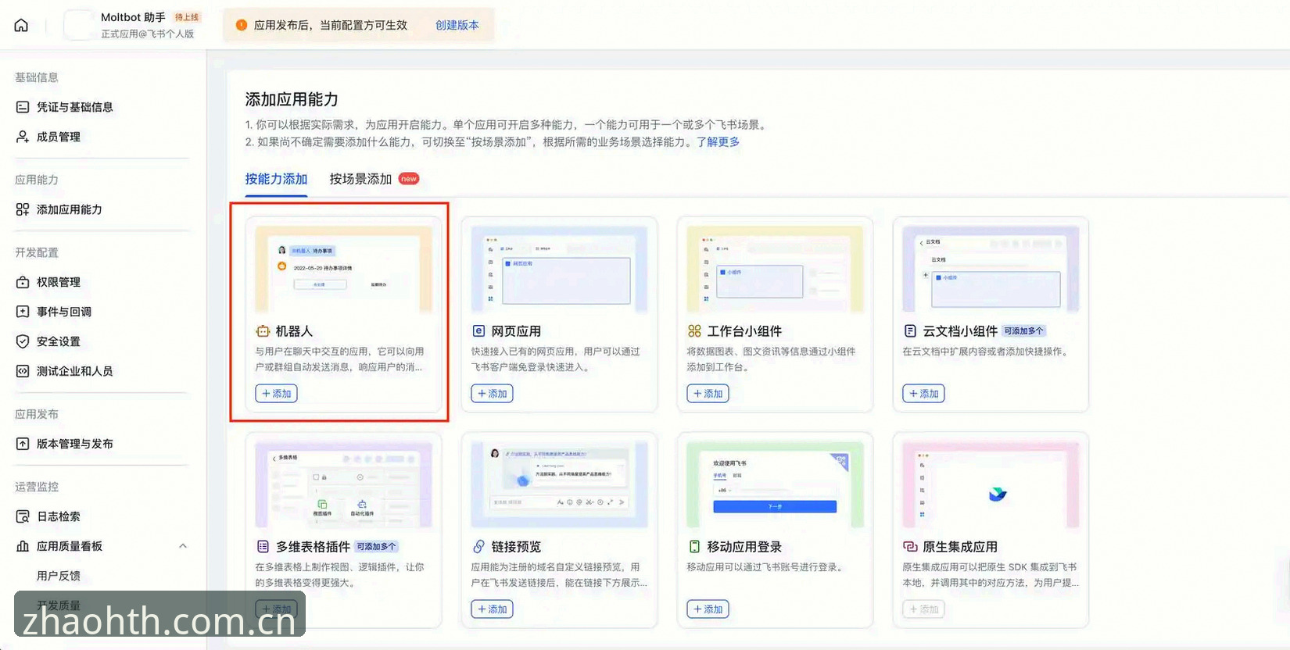Collapse 应用质量看板 chevron
Image resolution: width=1290 pixels, height=650 pixels.
point(183,546)
